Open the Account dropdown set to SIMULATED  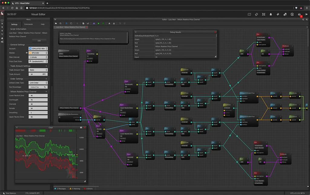pyautogui.click(x=38, y=48)
